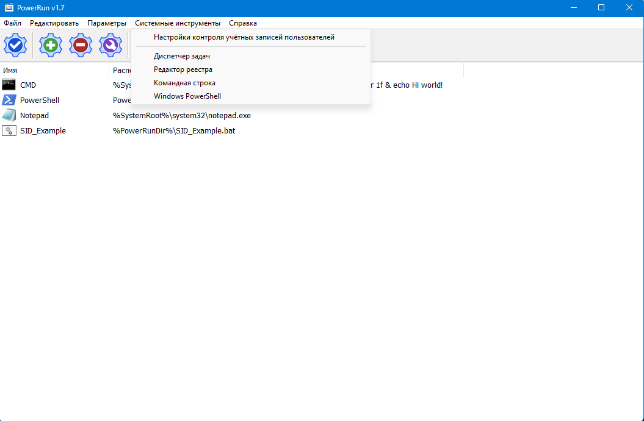Launch Диспетчер задач from menu
Screen dimensions: 644x421
[250, 56]
